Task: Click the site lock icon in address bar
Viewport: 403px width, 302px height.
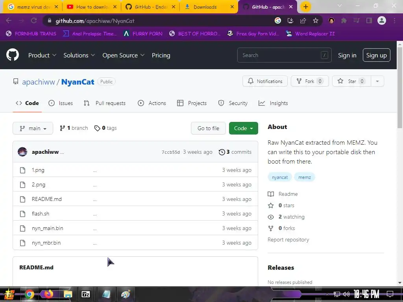Action: click(50, 21)
